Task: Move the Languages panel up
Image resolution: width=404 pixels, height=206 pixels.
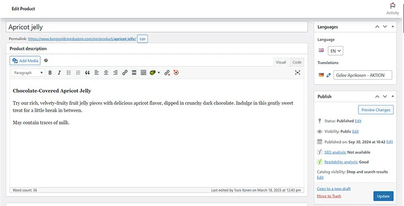Action: click(x=377, y=26)
